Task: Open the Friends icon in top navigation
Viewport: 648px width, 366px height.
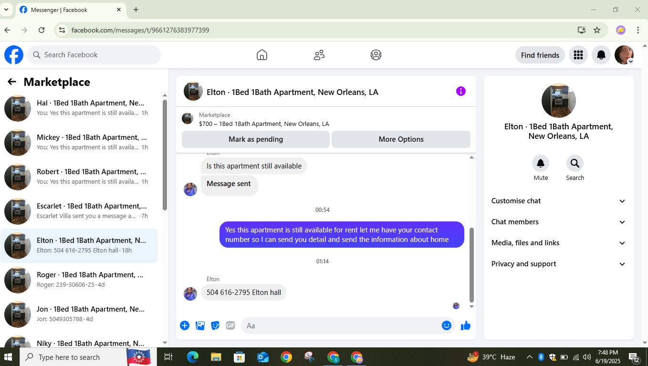Action: pyautogui.click(x=319, y=55)
